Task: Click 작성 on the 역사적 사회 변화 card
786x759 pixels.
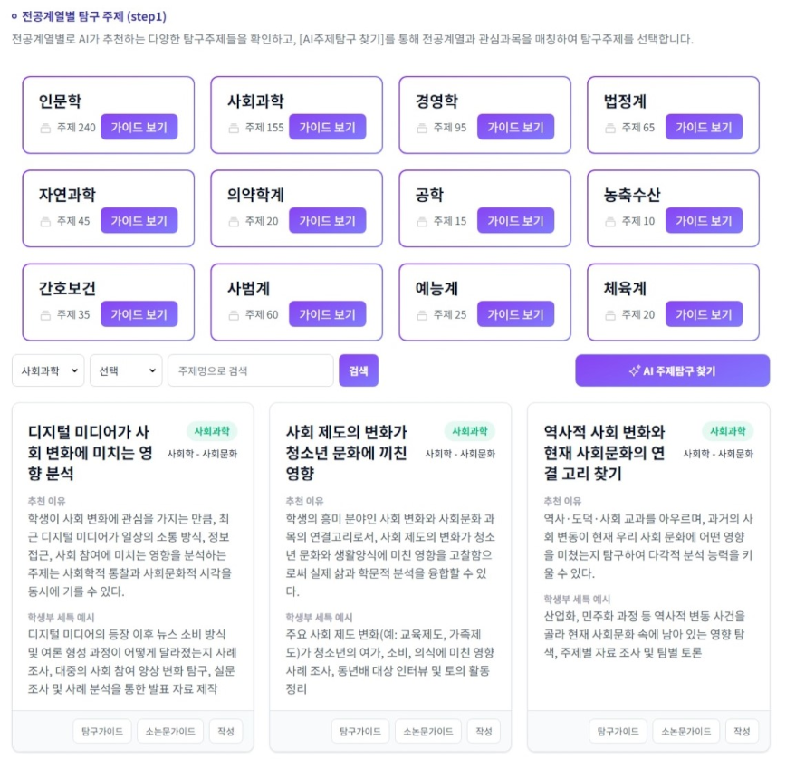Action: pyautogui.click(x=742, y=732)
